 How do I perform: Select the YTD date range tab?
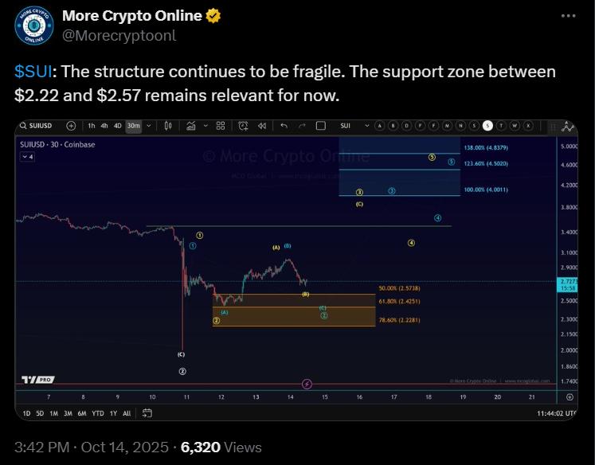tap(98, 413)
